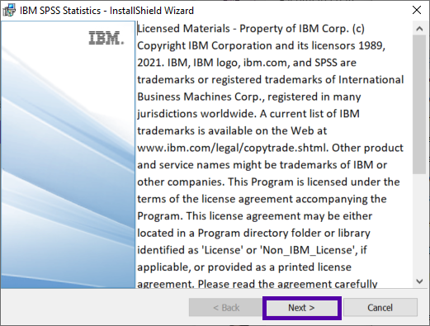This screenshot has width=430, height=326.
Task: Click the line 'jurisdictions worldwide. A current list of IBM'
Action: [248, 114]
